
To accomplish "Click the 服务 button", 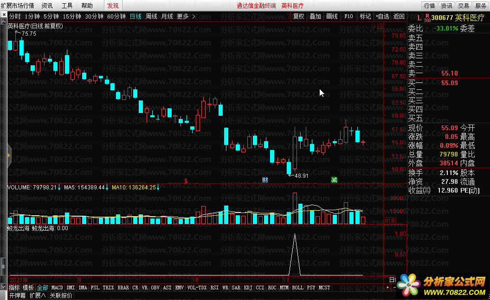I will (481, 6).
